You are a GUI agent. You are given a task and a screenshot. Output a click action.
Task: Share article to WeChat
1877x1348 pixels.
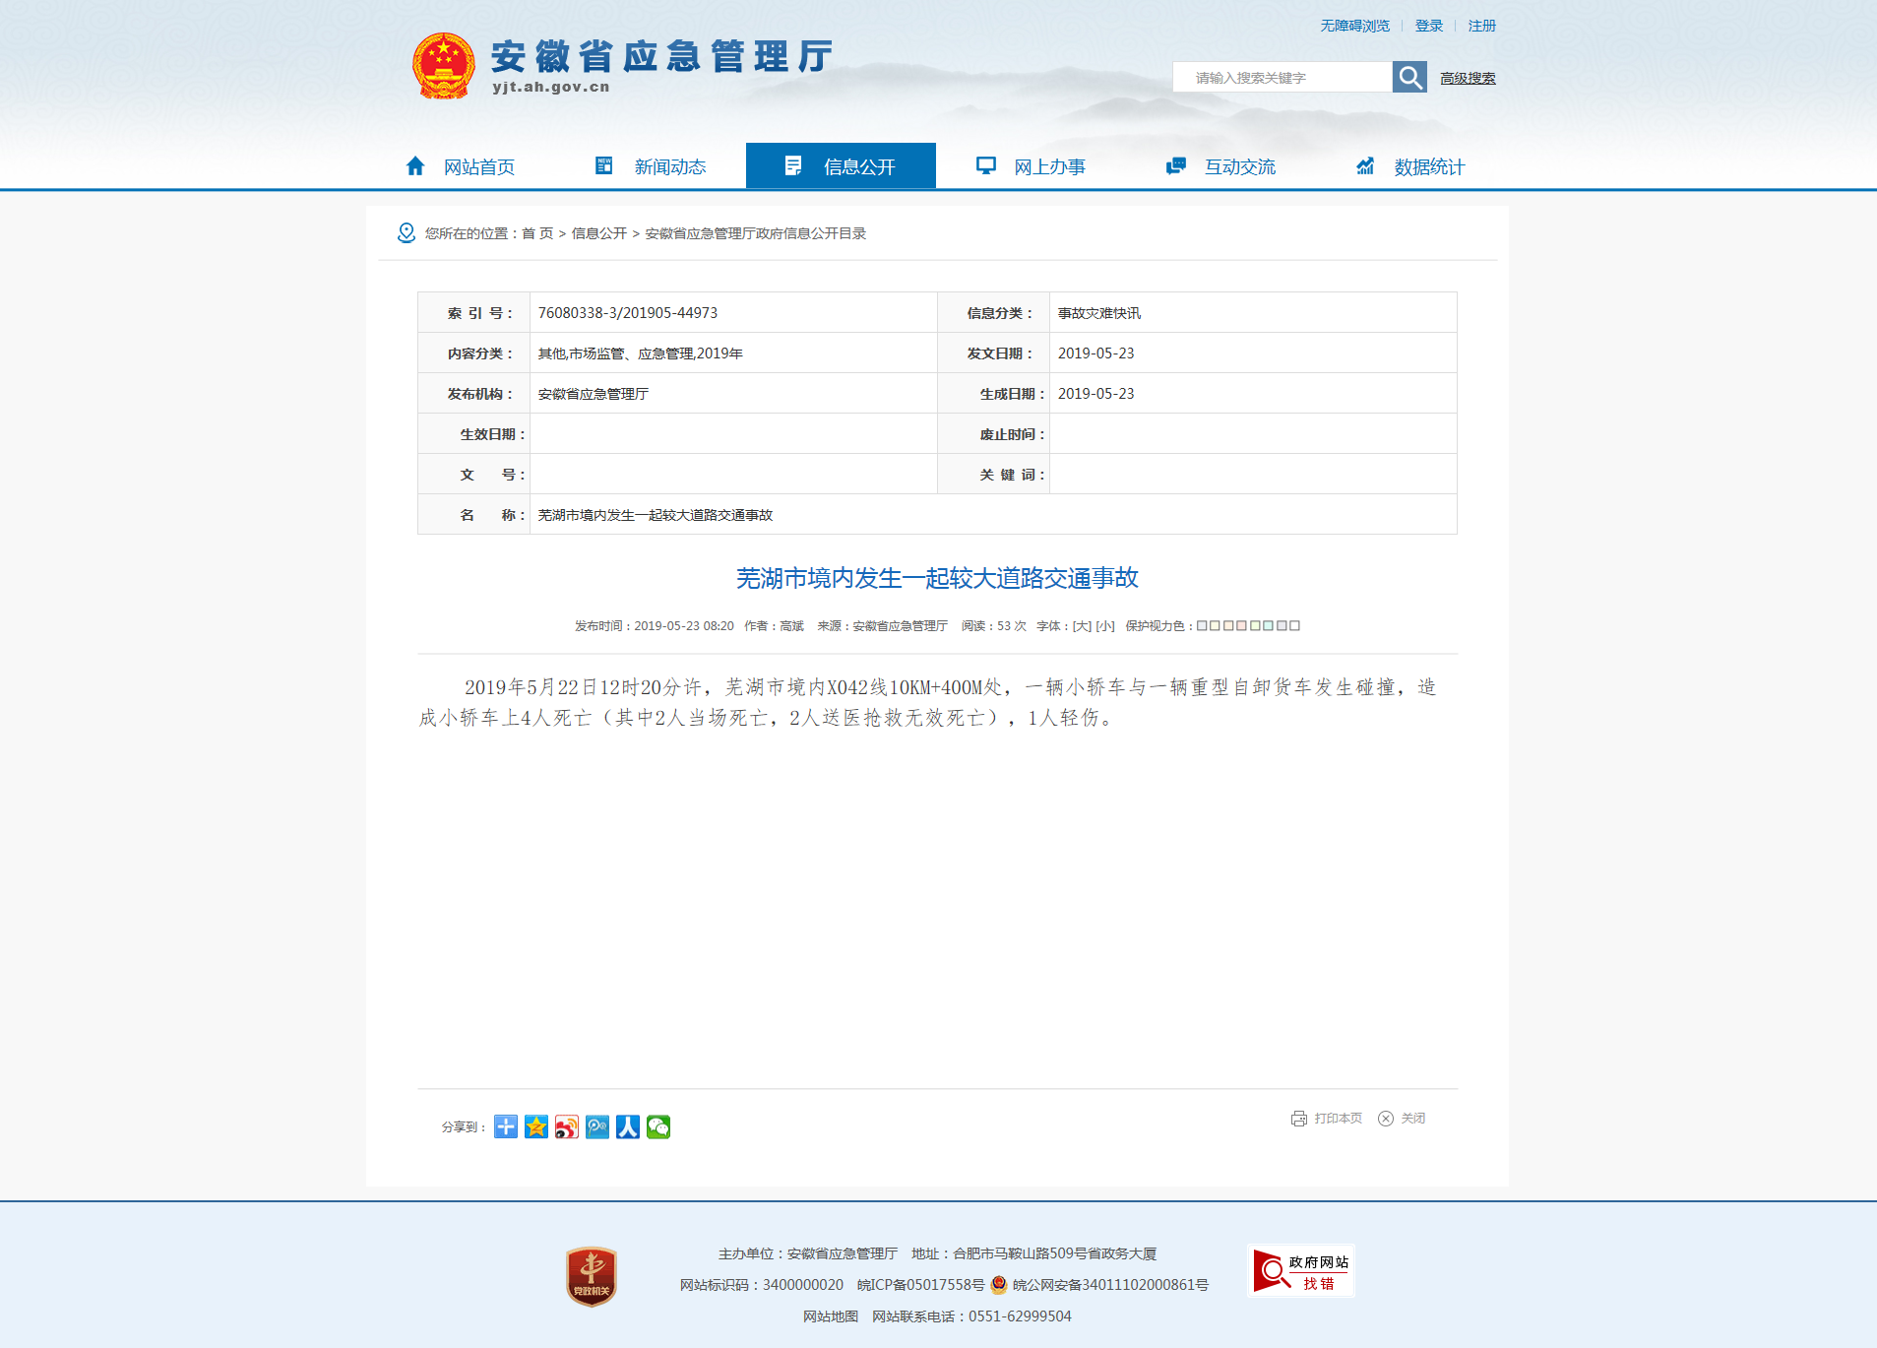point(658,1126)
